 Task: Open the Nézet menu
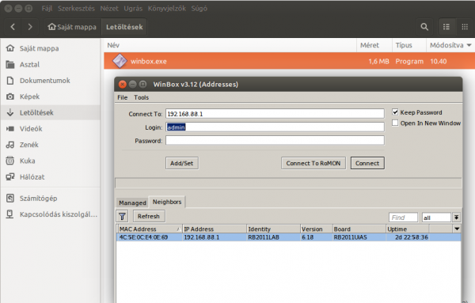[x=109, y=9]
